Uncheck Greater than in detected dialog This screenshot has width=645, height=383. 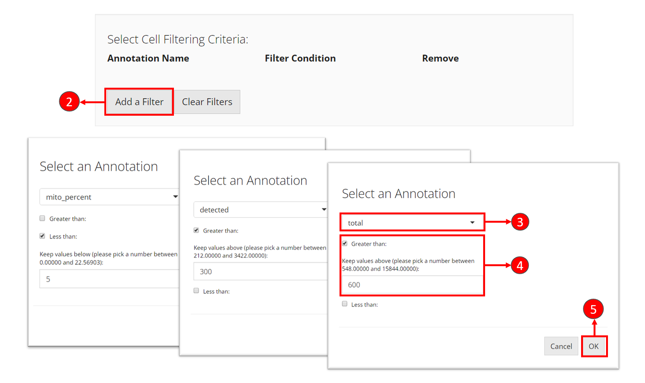[x=196, y=230]
